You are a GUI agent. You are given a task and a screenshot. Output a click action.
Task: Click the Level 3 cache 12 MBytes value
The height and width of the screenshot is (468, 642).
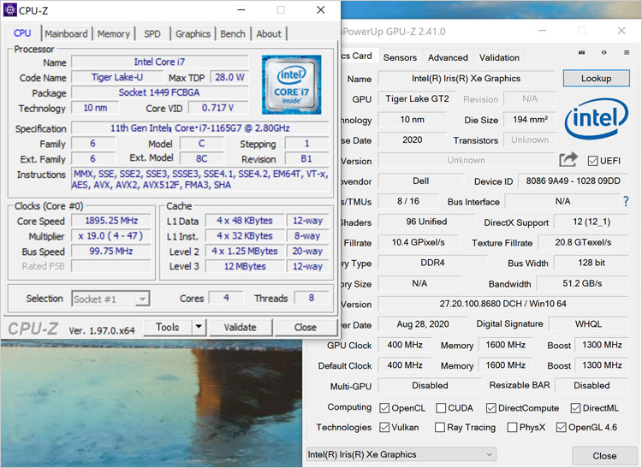pyautogui.click(x=245, y=266)
